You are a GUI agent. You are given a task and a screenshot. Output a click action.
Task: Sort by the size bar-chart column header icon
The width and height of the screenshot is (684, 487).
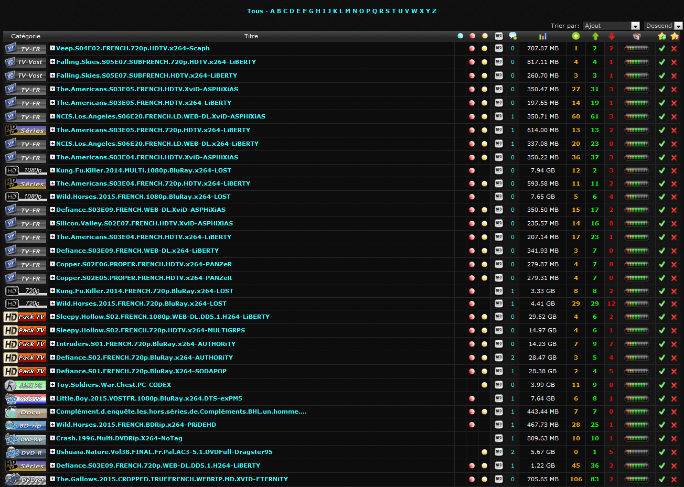coord(542,36)
